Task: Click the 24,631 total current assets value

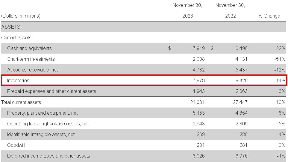Action: [x=197, y=102]
